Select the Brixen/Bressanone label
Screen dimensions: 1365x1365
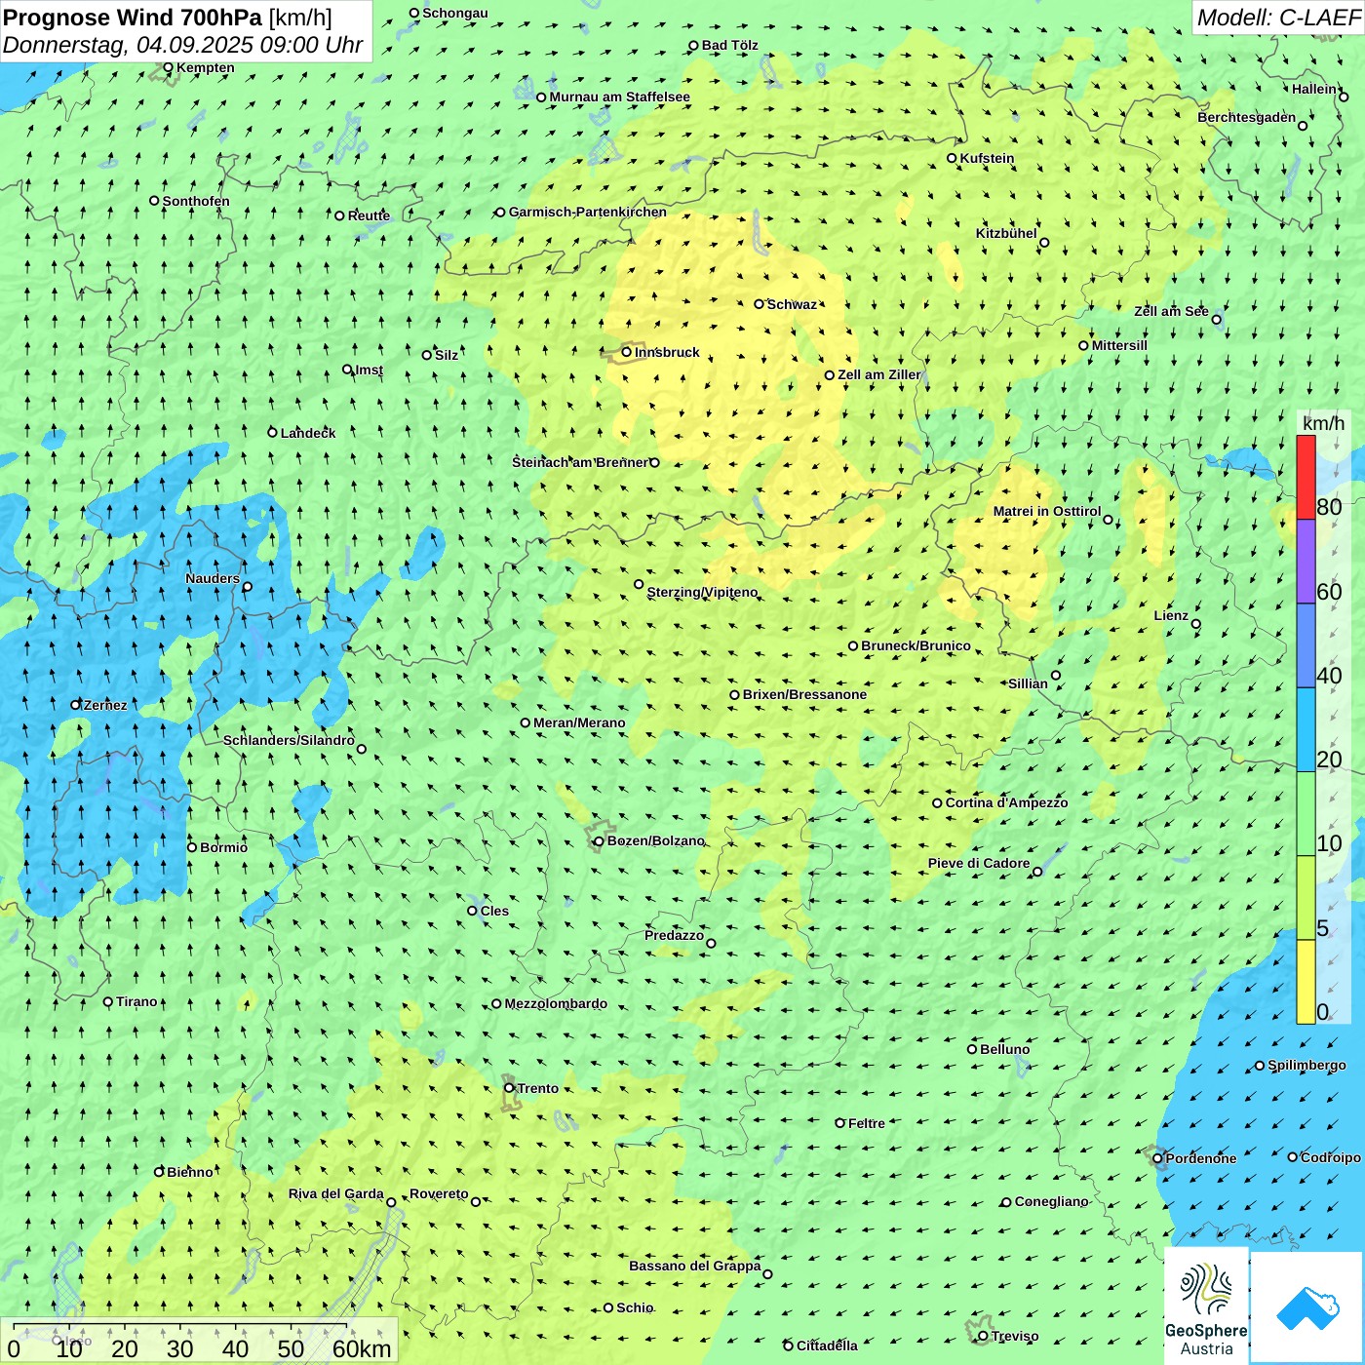(804, 694)
